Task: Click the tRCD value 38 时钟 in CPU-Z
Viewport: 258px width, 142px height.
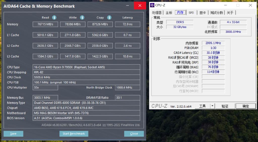Action: click(213, 57)
